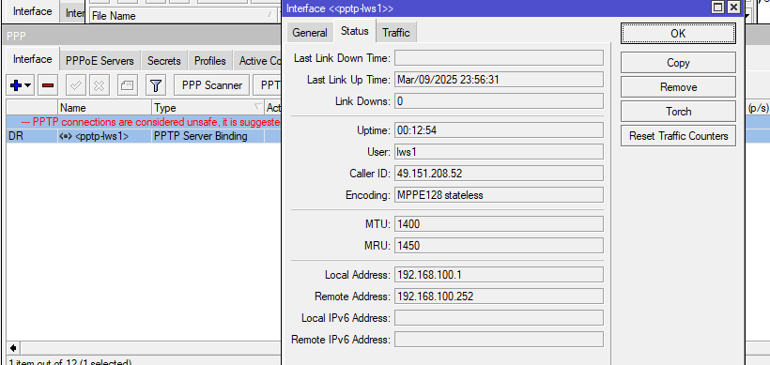770x365 pixels.
Task: Click the Remote IPv6 Address field
Action: [499, 340]
